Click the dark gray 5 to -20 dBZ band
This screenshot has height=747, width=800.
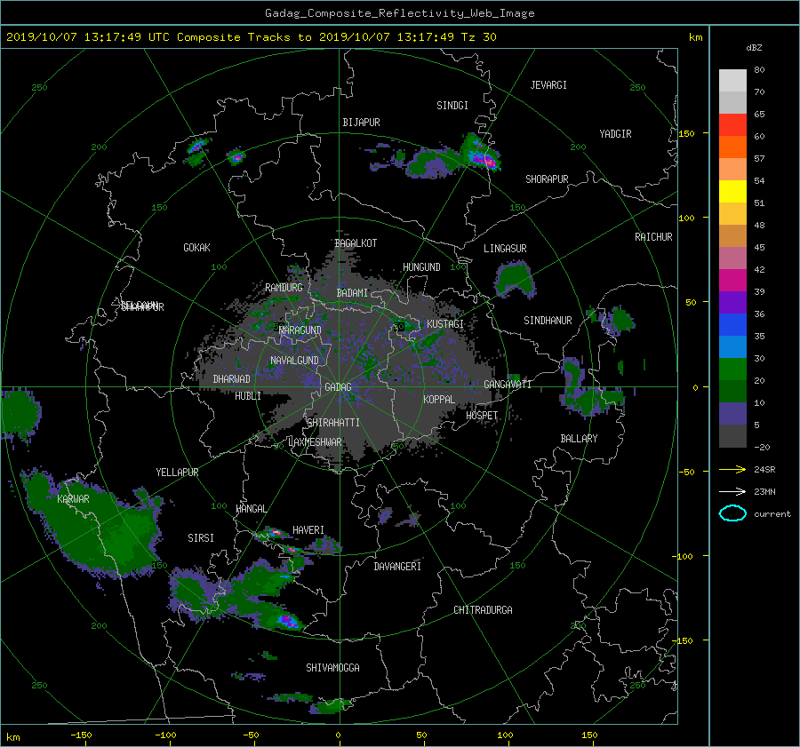click(x=732, y=436)
